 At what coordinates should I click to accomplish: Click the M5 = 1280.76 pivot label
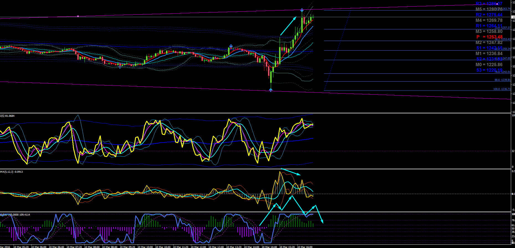click(x=489, y=9)
